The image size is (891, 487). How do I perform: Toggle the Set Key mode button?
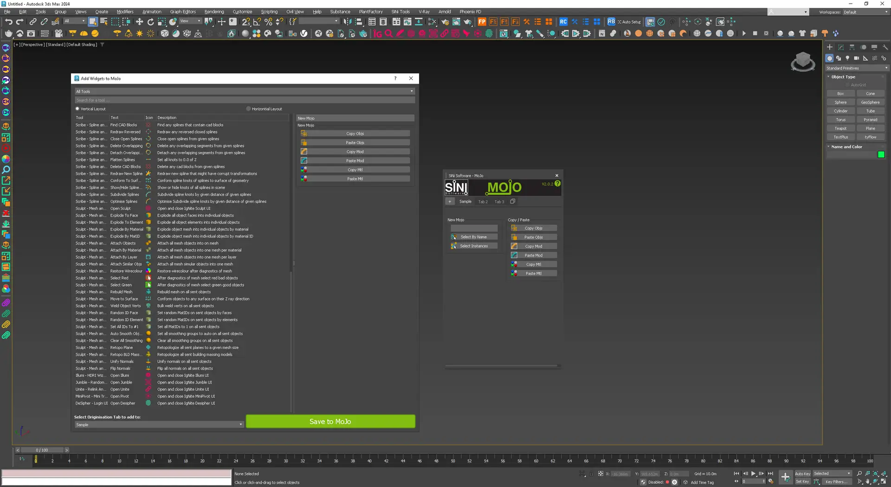[802, 481]
